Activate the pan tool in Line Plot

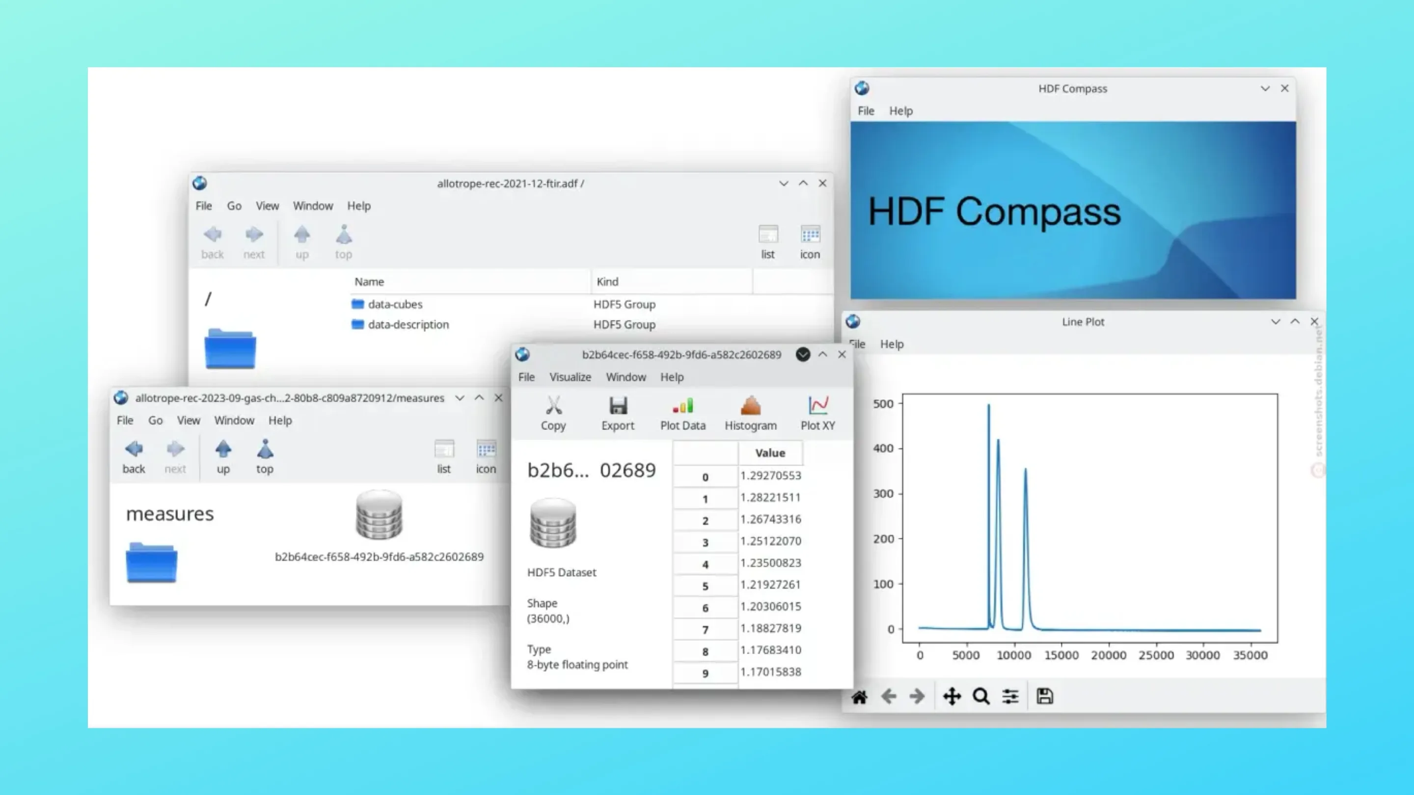(x=952, y=697)
